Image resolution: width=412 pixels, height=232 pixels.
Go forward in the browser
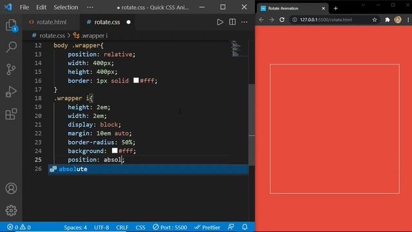click(272, 20)
